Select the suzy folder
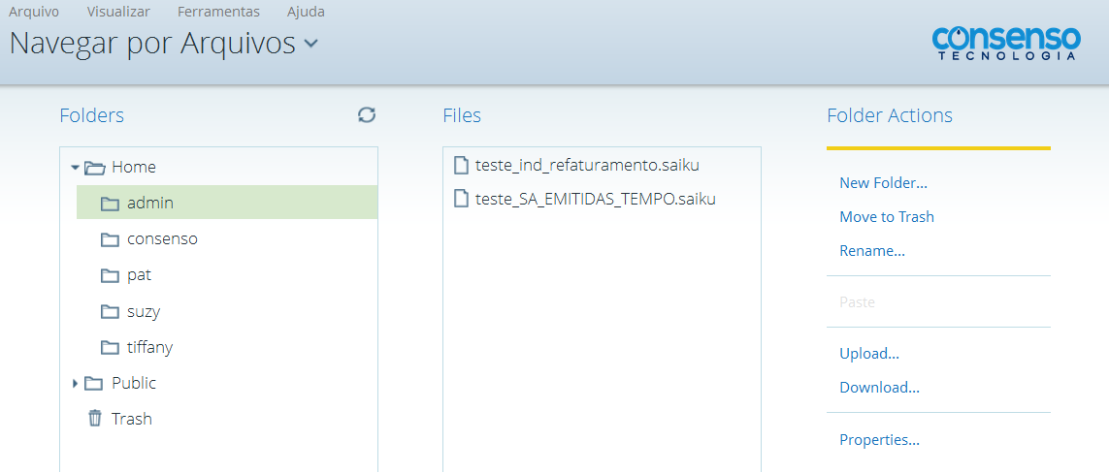Screen dimensions: 1109x473 click(x=143, y=312)
